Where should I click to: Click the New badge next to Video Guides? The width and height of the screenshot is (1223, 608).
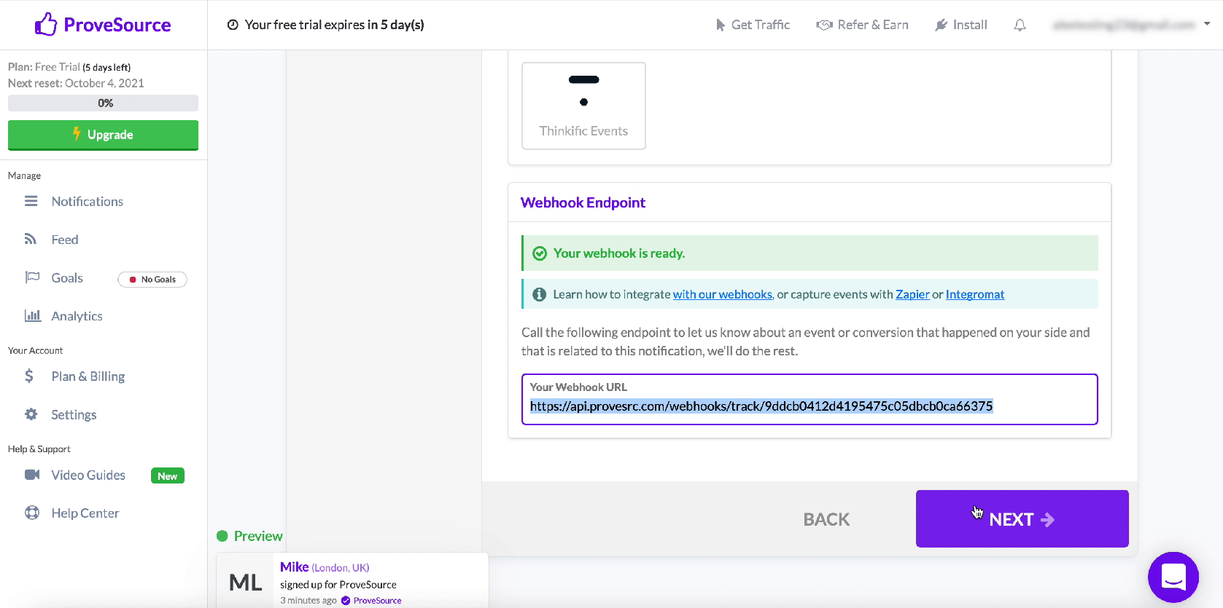pos(168,476)
